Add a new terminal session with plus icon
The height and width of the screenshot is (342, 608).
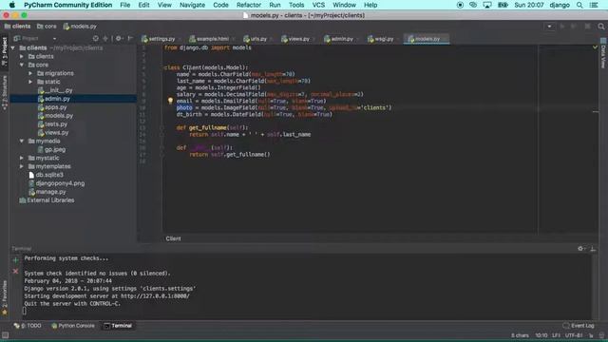click(15, 260)
